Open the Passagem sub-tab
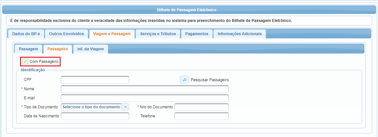The image size is (378, 137). click(x=28, y=49)
